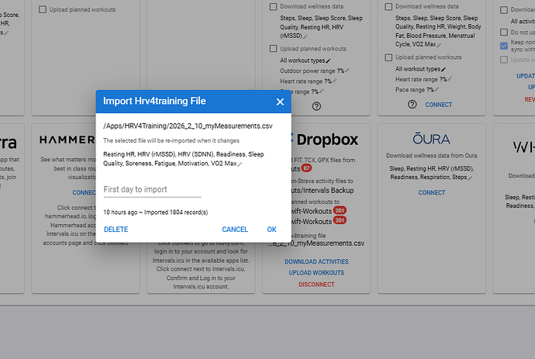Check Upload planned workouts above Outdoor power range

coord(274,48)
